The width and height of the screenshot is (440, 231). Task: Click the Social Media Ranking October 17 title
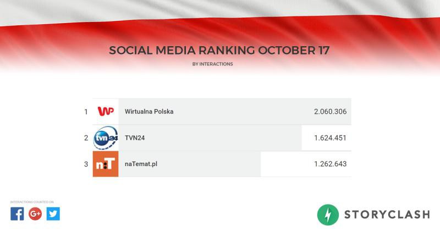point(219,51)
